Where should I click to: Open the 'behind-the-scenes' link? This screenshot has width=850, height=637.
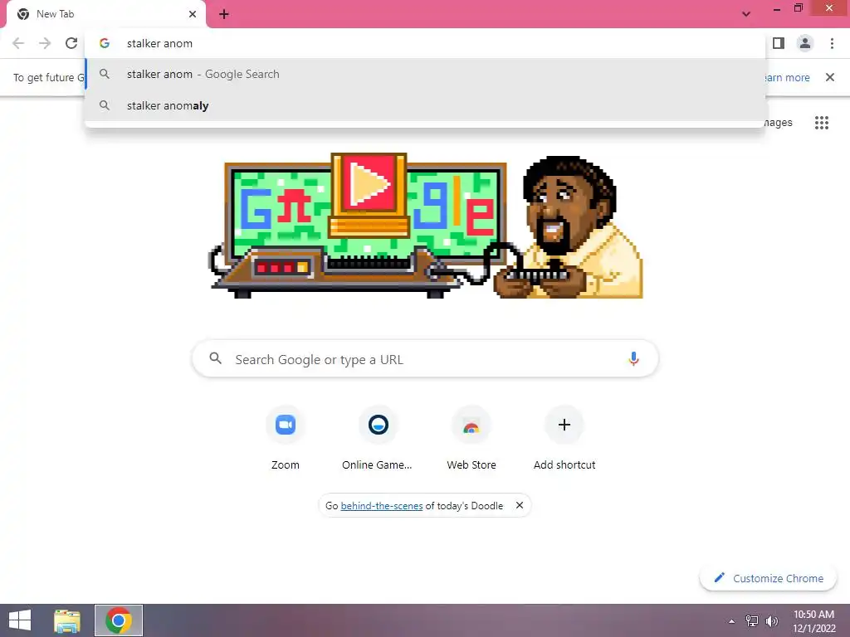coord(382,506)
